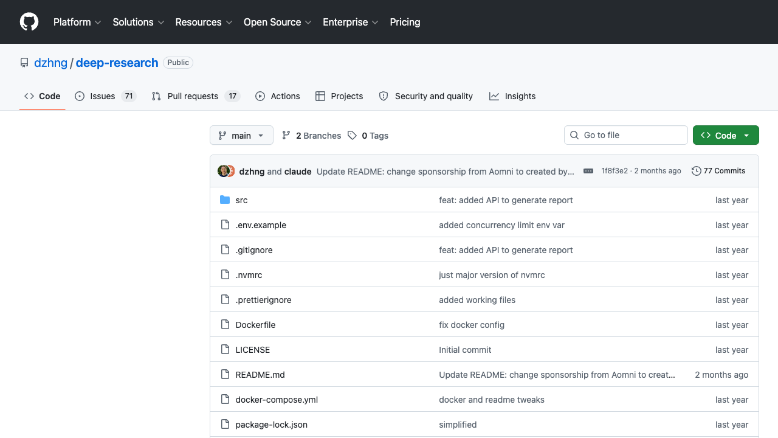The height and width of the screenshot is (438, 778).
Task: Open the latest commit message in header
Action: click(446, 172)
